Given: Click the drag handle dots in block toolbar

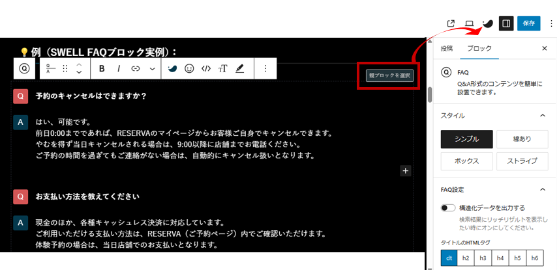Looking at the screenshot, I should [x=65, y=69].
